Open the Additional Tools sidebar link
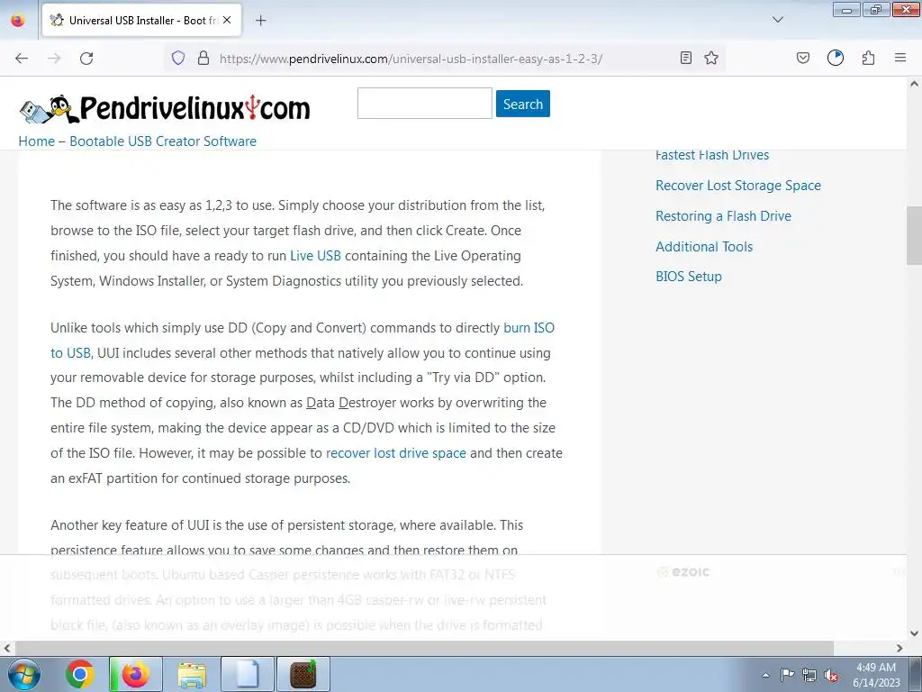The height and width of the screenshot is (692, 922). click(x=704, y=247)
